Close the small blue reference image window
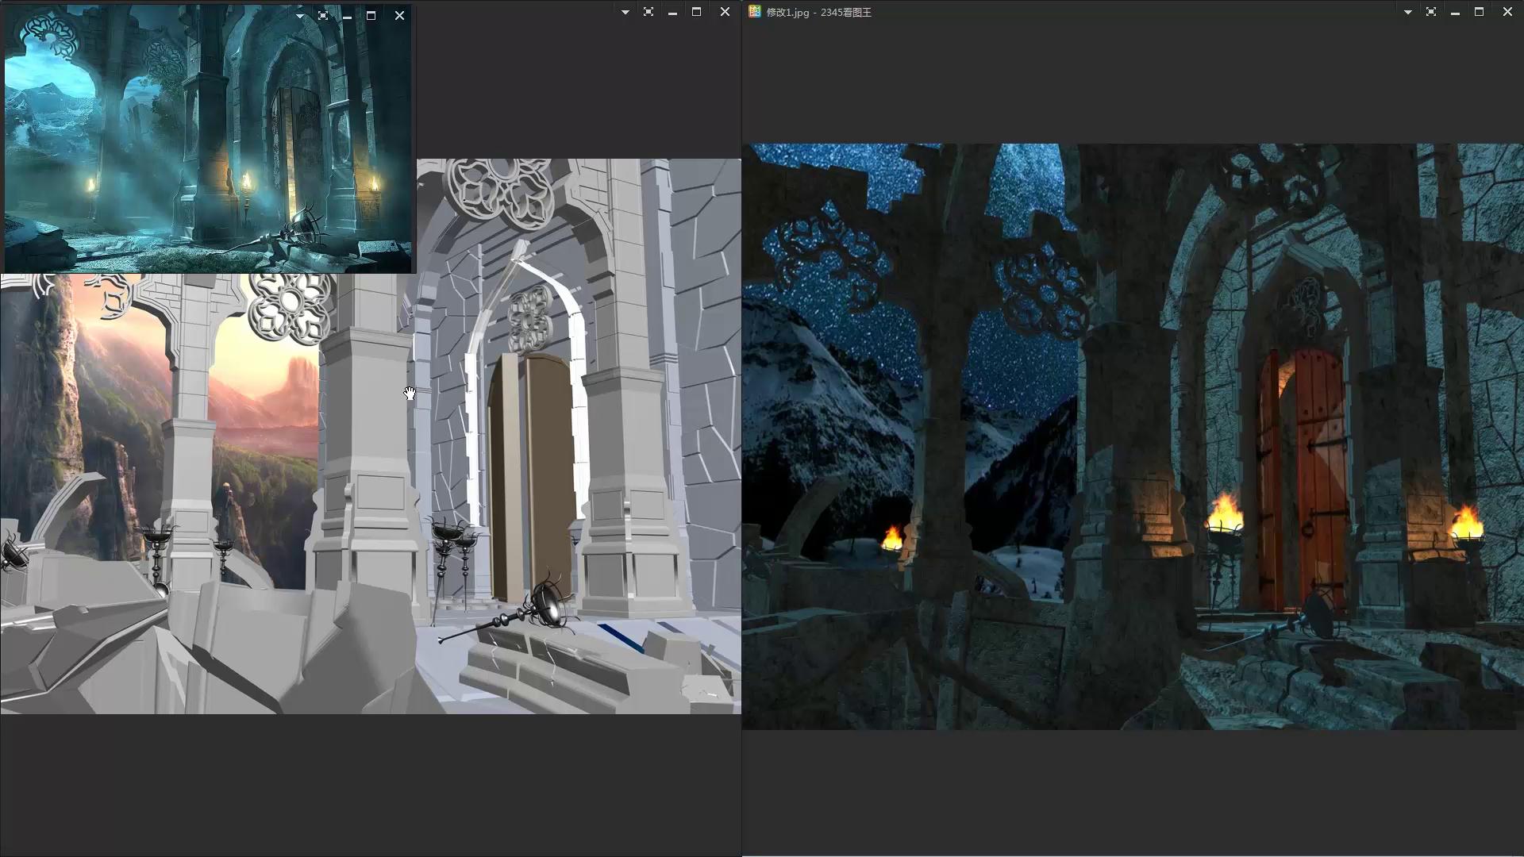The width and height of the screenshot is (1524, 857). 399,16
